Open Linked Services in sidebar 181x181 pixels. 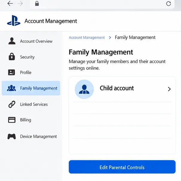pos(31,104)
